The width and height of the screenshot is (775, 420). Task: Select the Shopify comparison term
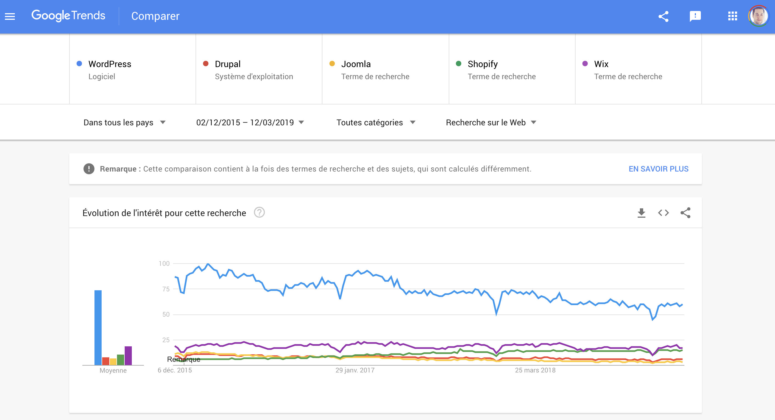click(x=512, y=69)
